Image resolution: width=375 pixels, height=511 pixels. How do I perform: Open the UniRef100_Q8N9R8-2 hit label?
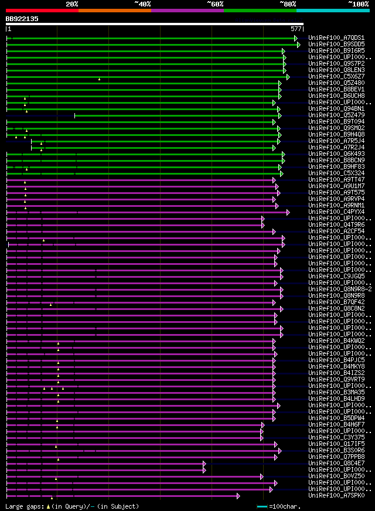(340, 289)
